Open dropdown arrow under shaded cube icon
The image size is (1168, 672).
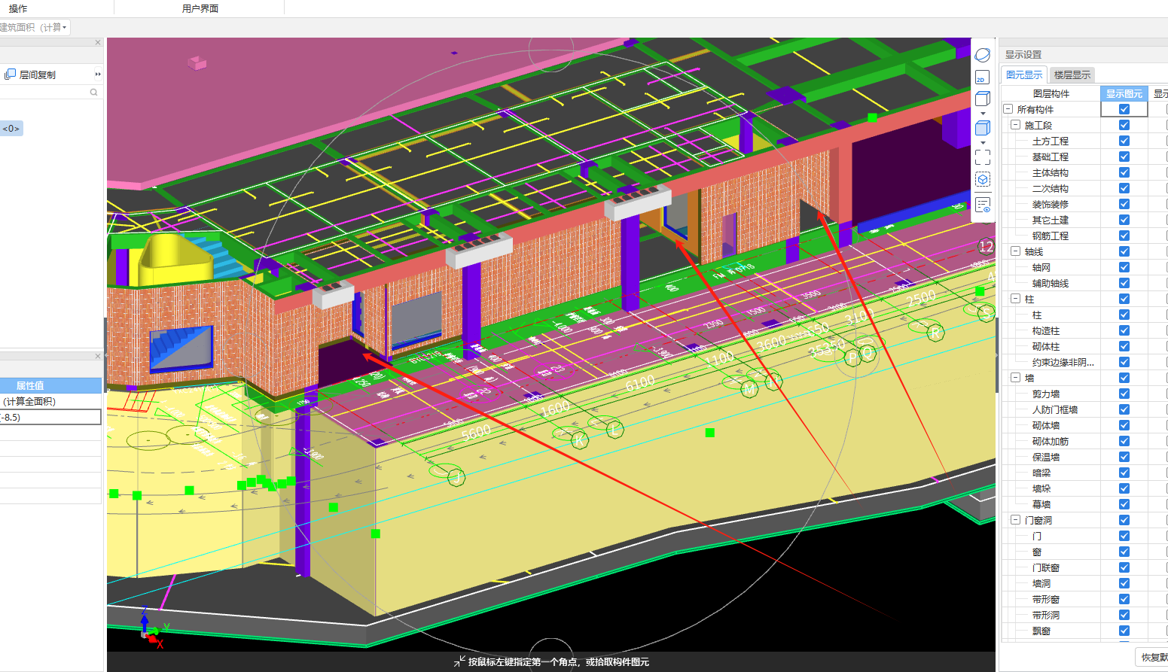point(983,142)
